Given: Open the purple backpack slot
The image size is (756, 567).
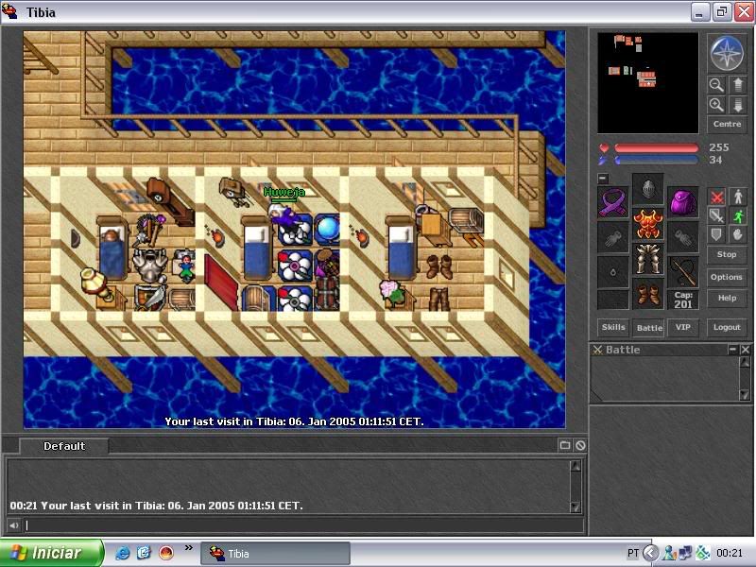Looking at the screenshot, I should 682,202.
